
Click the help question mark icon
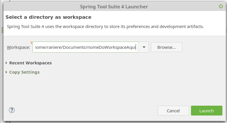tap(12, 110)
